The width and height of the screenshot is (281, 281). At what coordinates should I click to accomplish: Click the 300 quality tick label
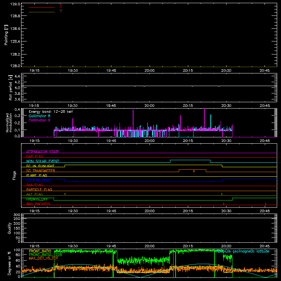pyautogui.click(x=17, y=215)
